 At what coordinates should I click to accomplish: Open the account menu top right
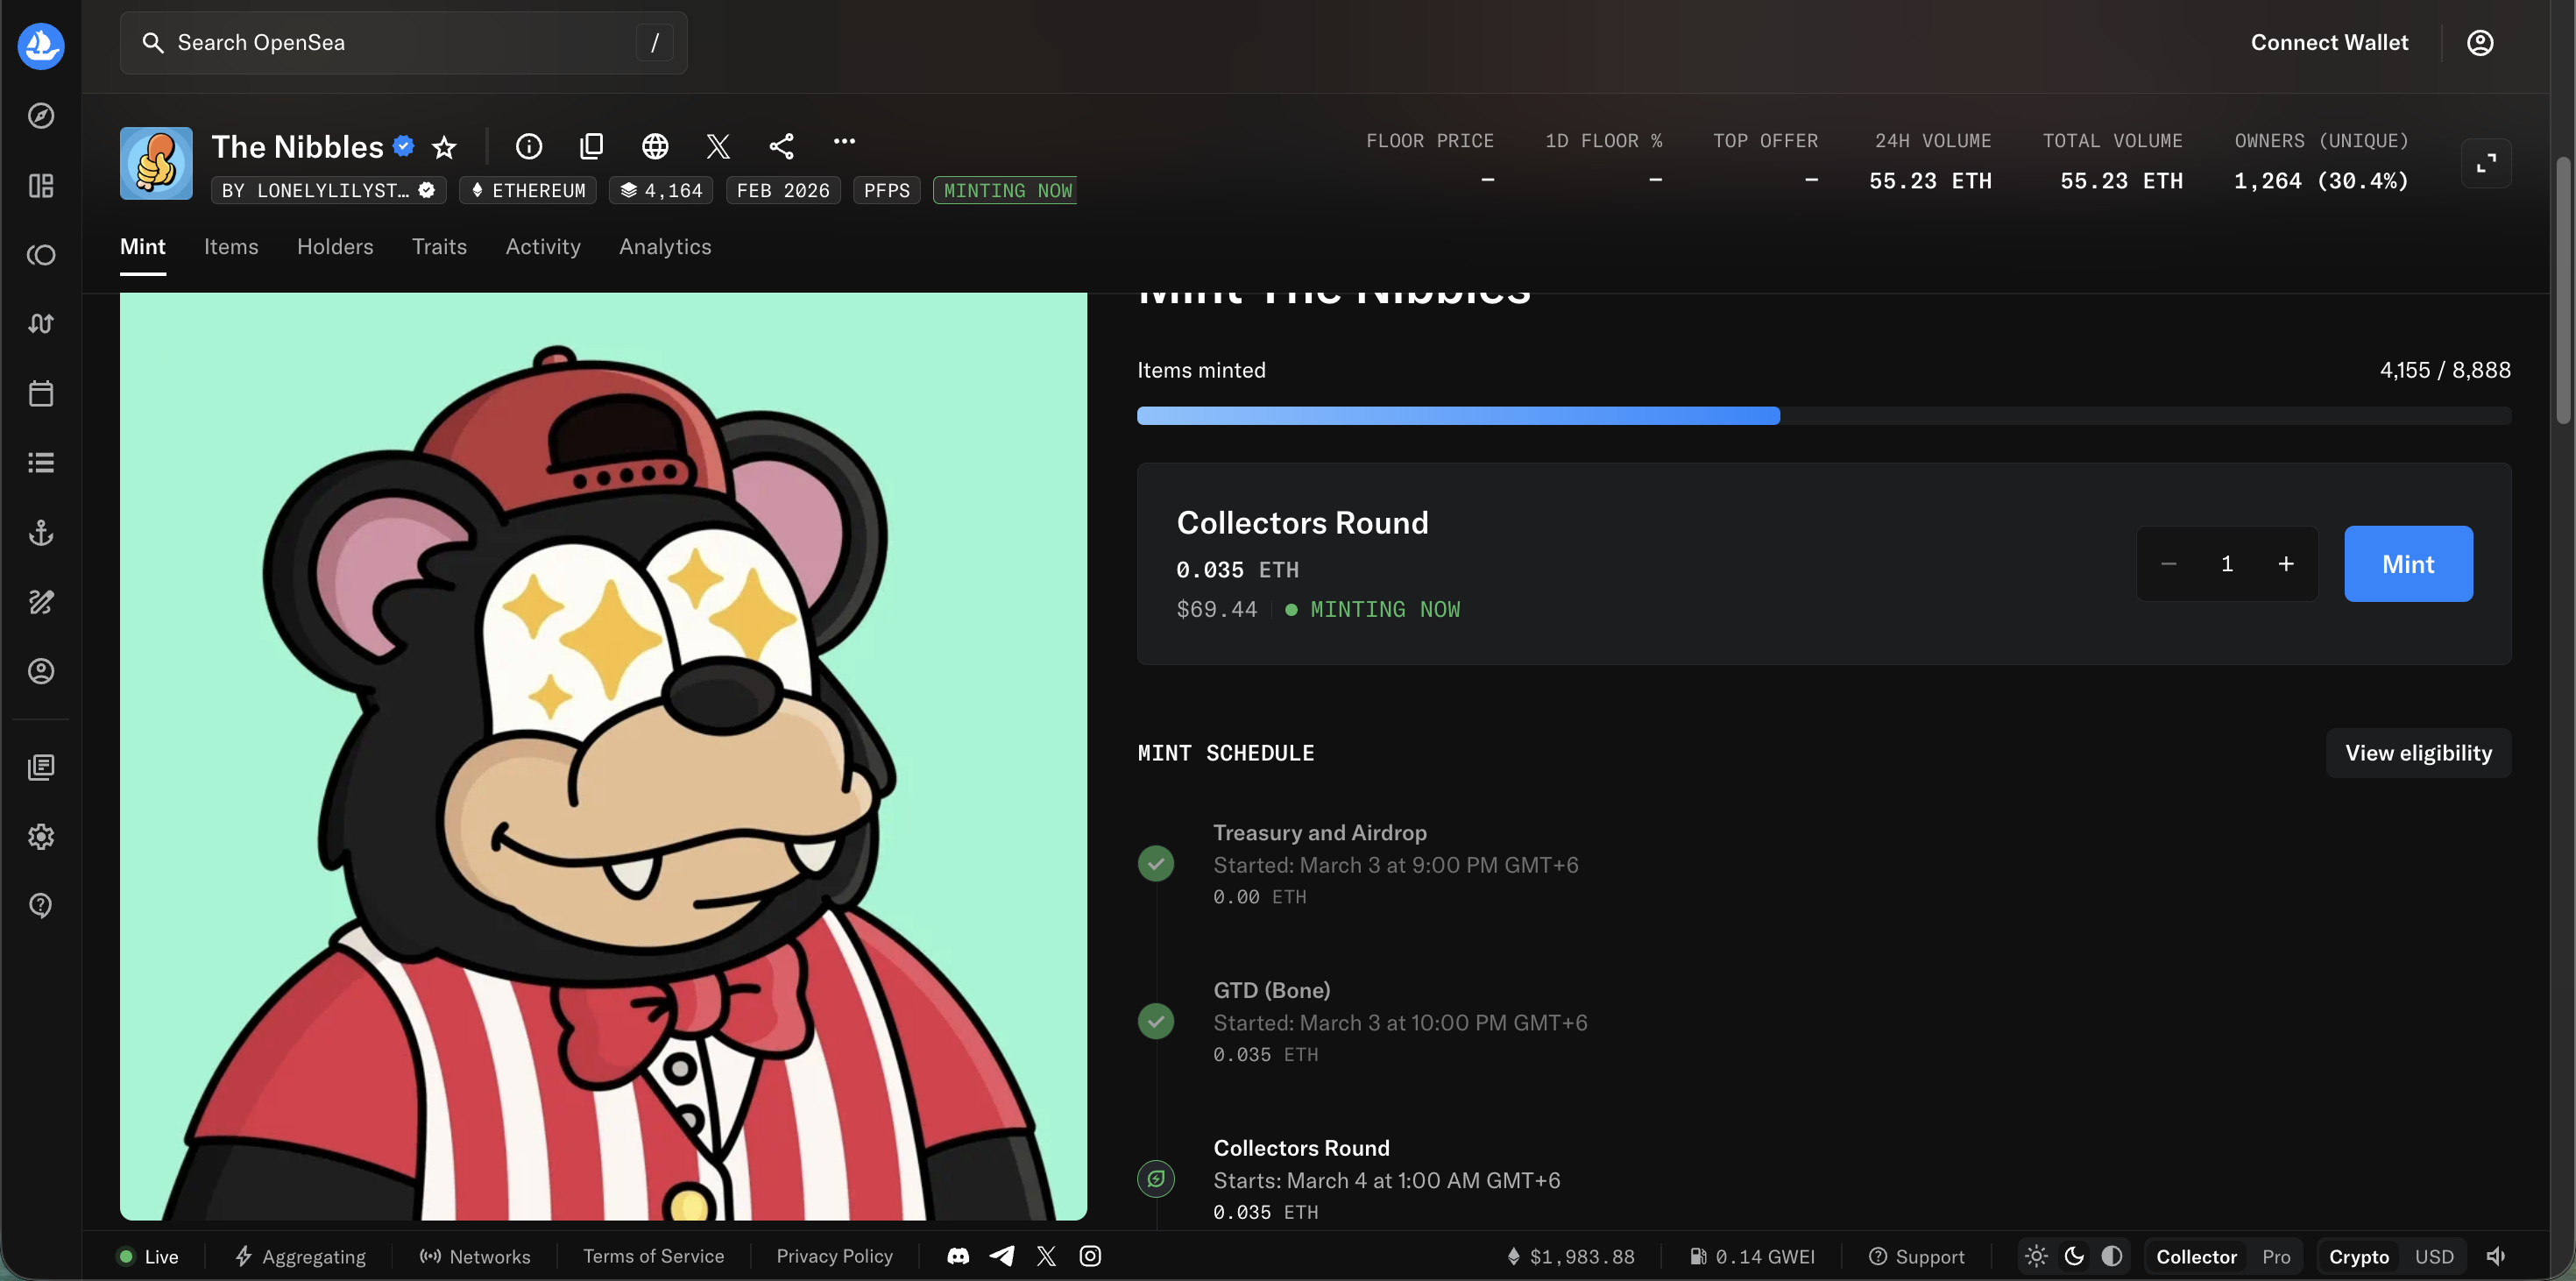pos(2481,42)
